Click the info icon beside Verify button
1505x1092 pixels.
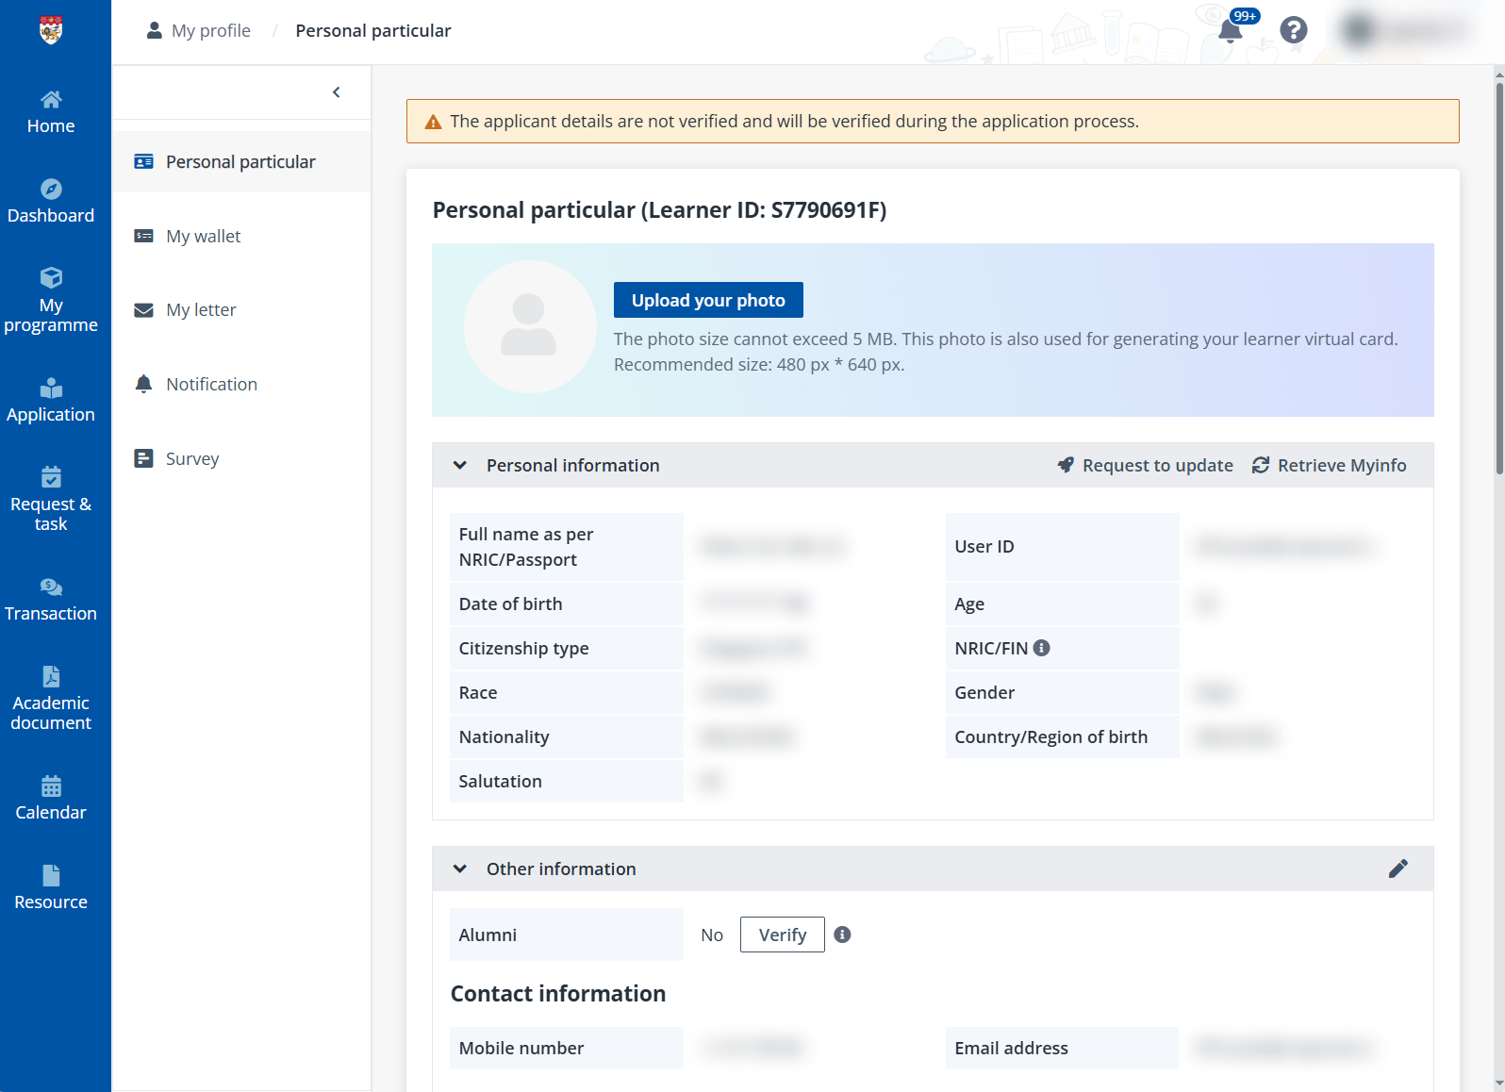pos(842,935)
